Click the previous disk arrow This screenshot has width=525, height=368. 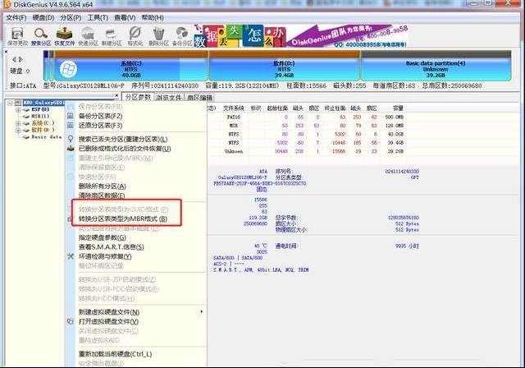coord(14,59)
